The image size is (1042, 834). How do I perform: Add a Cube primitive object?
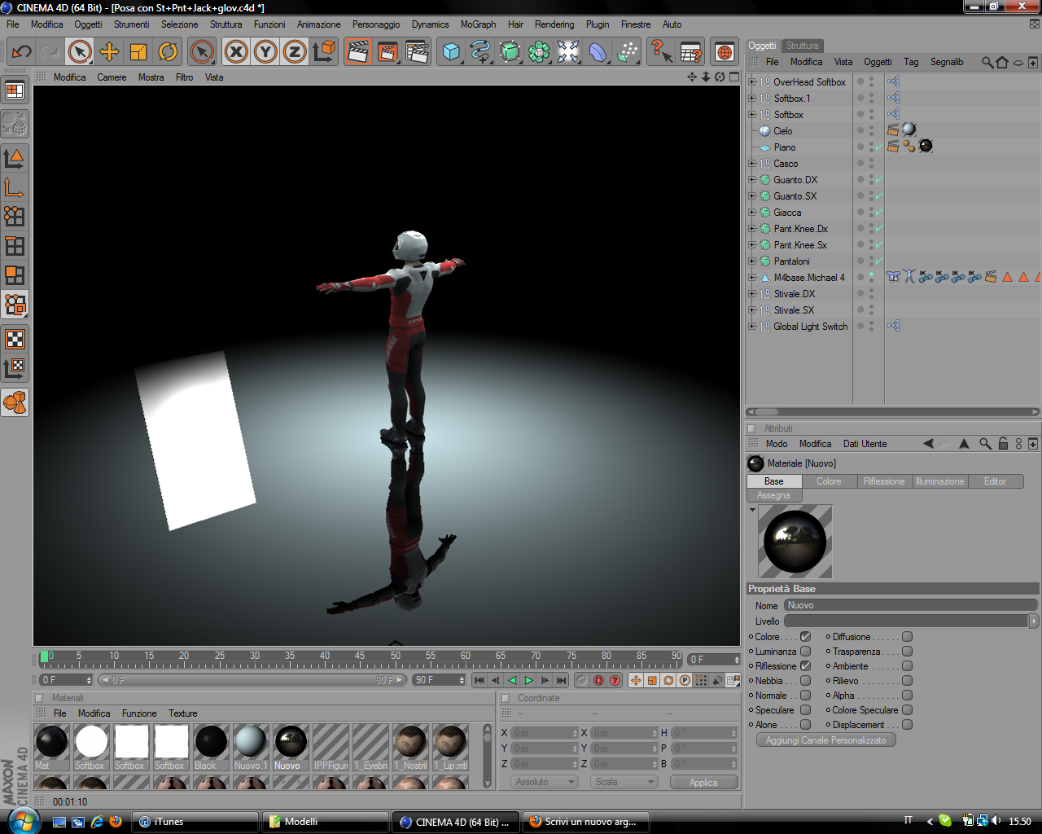pos(451,52)
